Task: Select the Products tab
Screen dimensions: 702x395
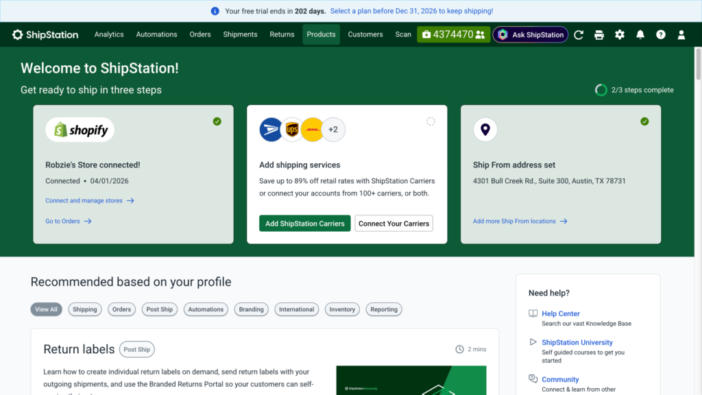Action: pos(321,34)
